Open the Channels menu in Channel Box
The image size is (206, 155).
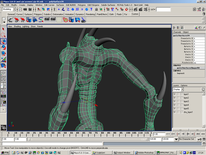click(x=177, y=32)
